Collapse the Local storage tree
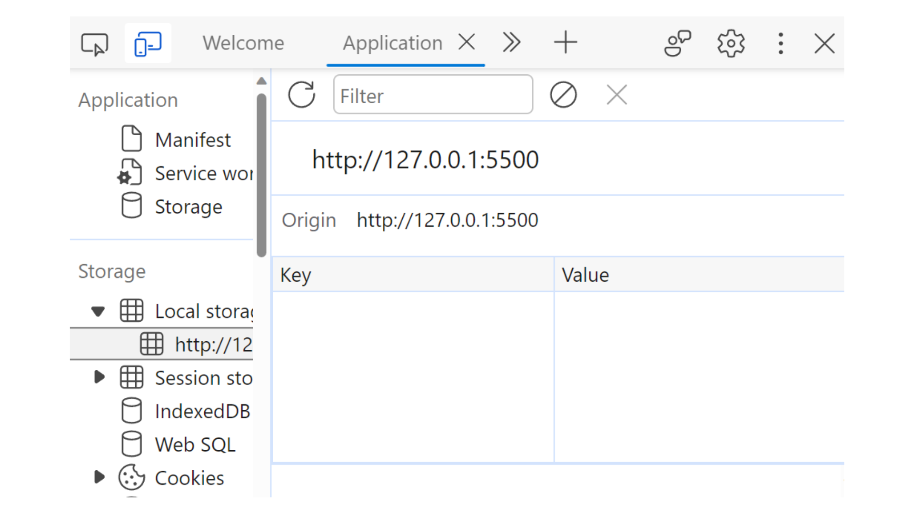The height and width of the screenshot is (514, 914). [98, 312]
